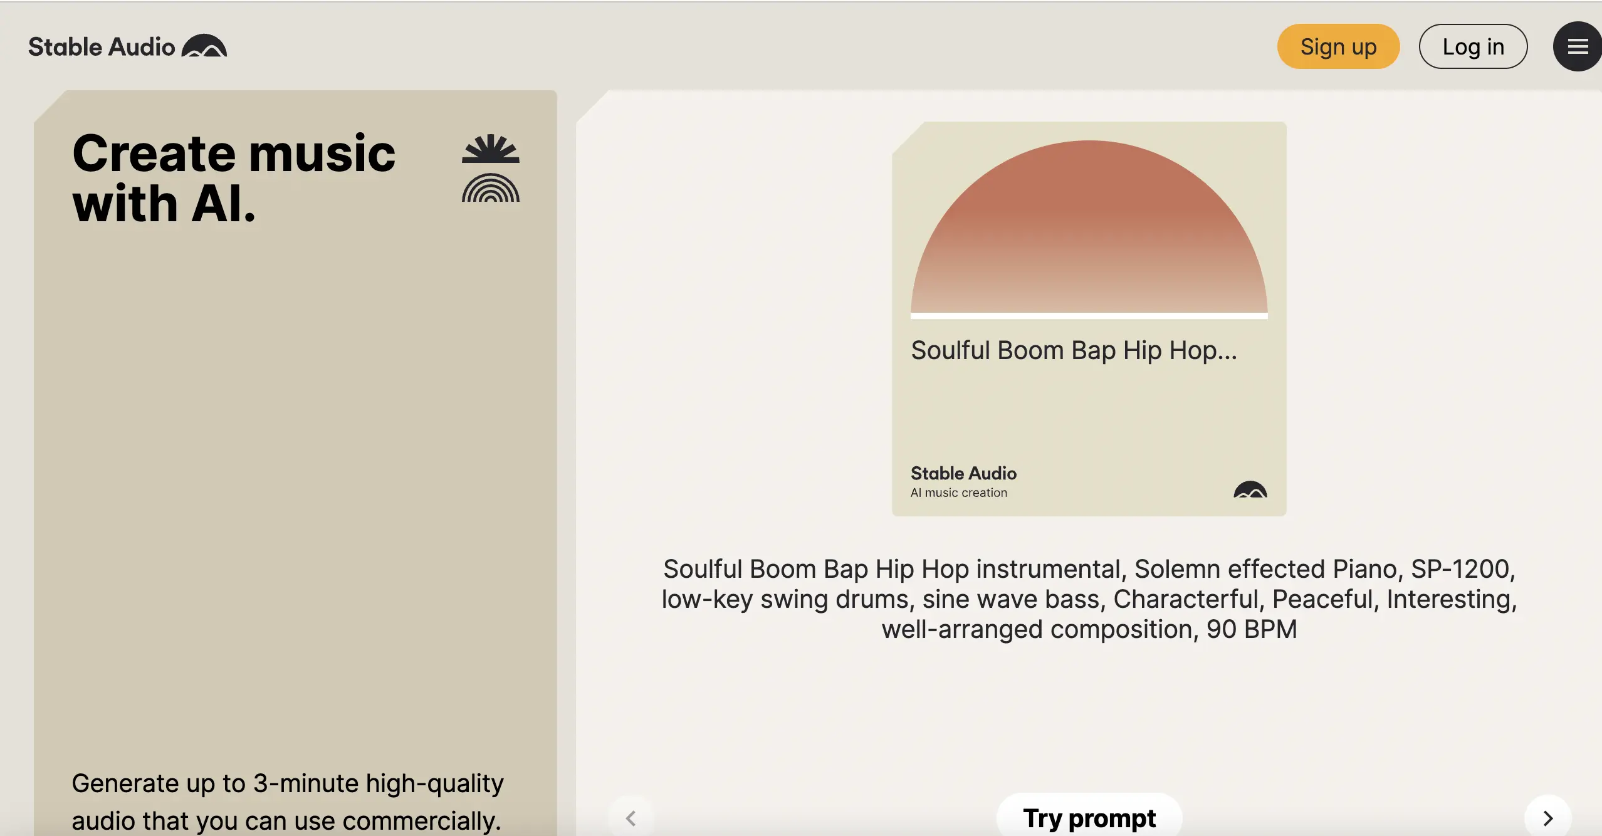Screen dimensions: 1602x836
Task: Click the "AI music creation" caption
Action: click(959, 493)
